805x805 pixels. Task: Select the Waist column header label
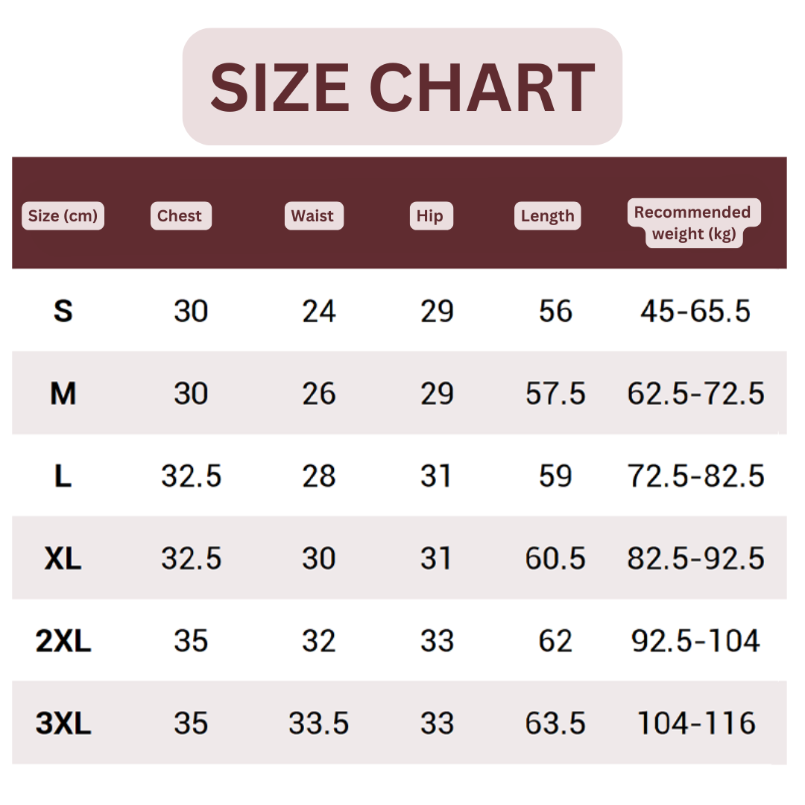[313, 216]
